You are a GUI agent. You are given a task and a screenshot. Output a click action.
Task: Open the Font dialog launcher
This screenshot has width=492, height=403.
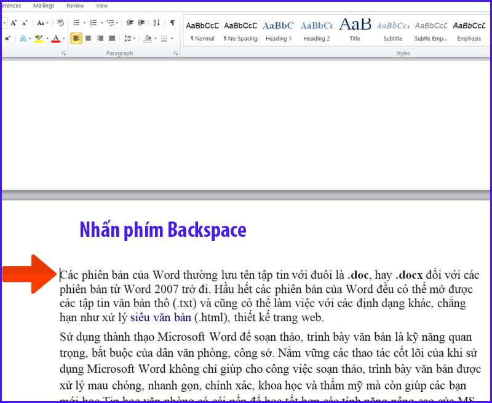tap(64, 54)
